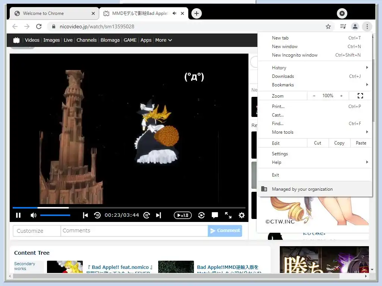382x286 pixels.
Task: Reload the nicovideo page
Action: coord(39,26)
